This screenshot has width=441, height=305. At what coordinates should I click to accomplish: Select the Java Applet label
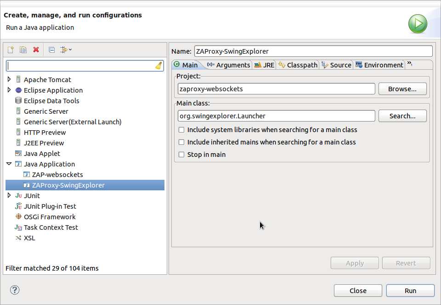coord(42,154)
